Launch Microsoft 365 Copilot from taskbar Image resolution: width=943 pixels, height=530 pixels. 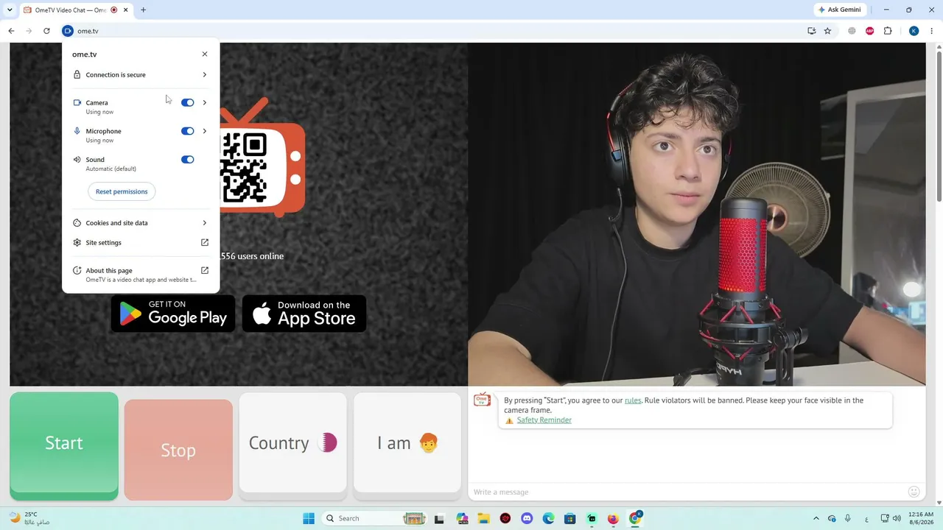click(462, 518)
